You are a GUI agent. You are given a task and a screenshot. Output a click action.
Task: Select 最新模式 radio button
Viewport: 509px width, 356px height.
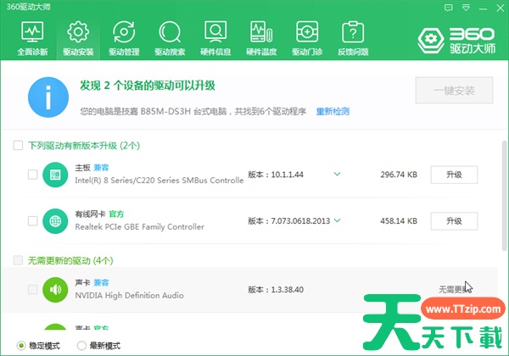pos(81,346)
